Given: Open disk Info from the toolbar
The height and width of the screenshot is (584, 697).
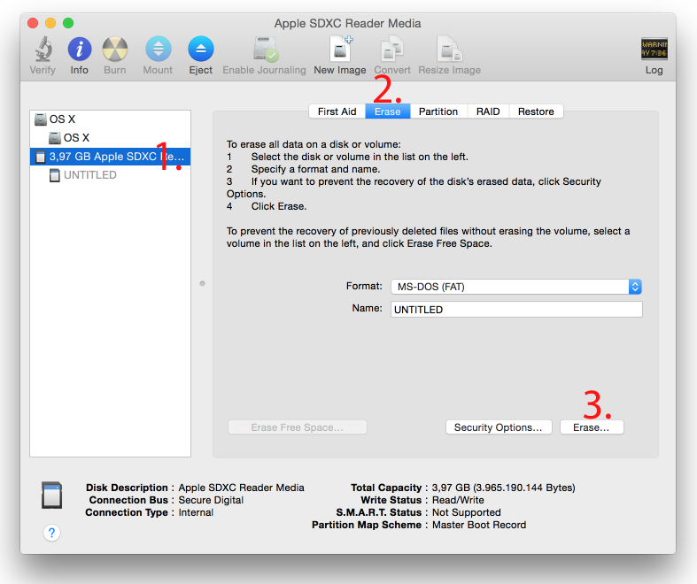Looking at the screenshot, I should 80,49.
